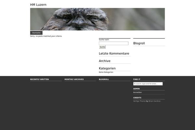Go to the Startseite menu item

(36, 33)
